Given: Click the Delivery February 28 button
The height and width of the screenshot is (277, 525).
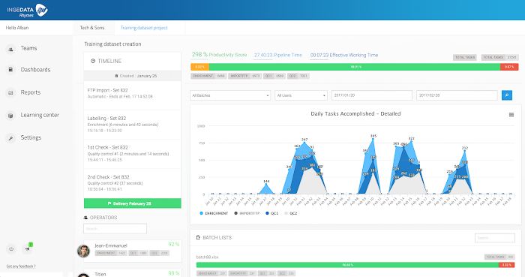Looking at the screenshot, I should 133,203.
